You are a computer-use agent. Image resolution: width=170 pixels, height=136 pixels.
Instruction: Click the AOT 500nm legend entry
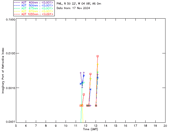(x=34, y=5)
